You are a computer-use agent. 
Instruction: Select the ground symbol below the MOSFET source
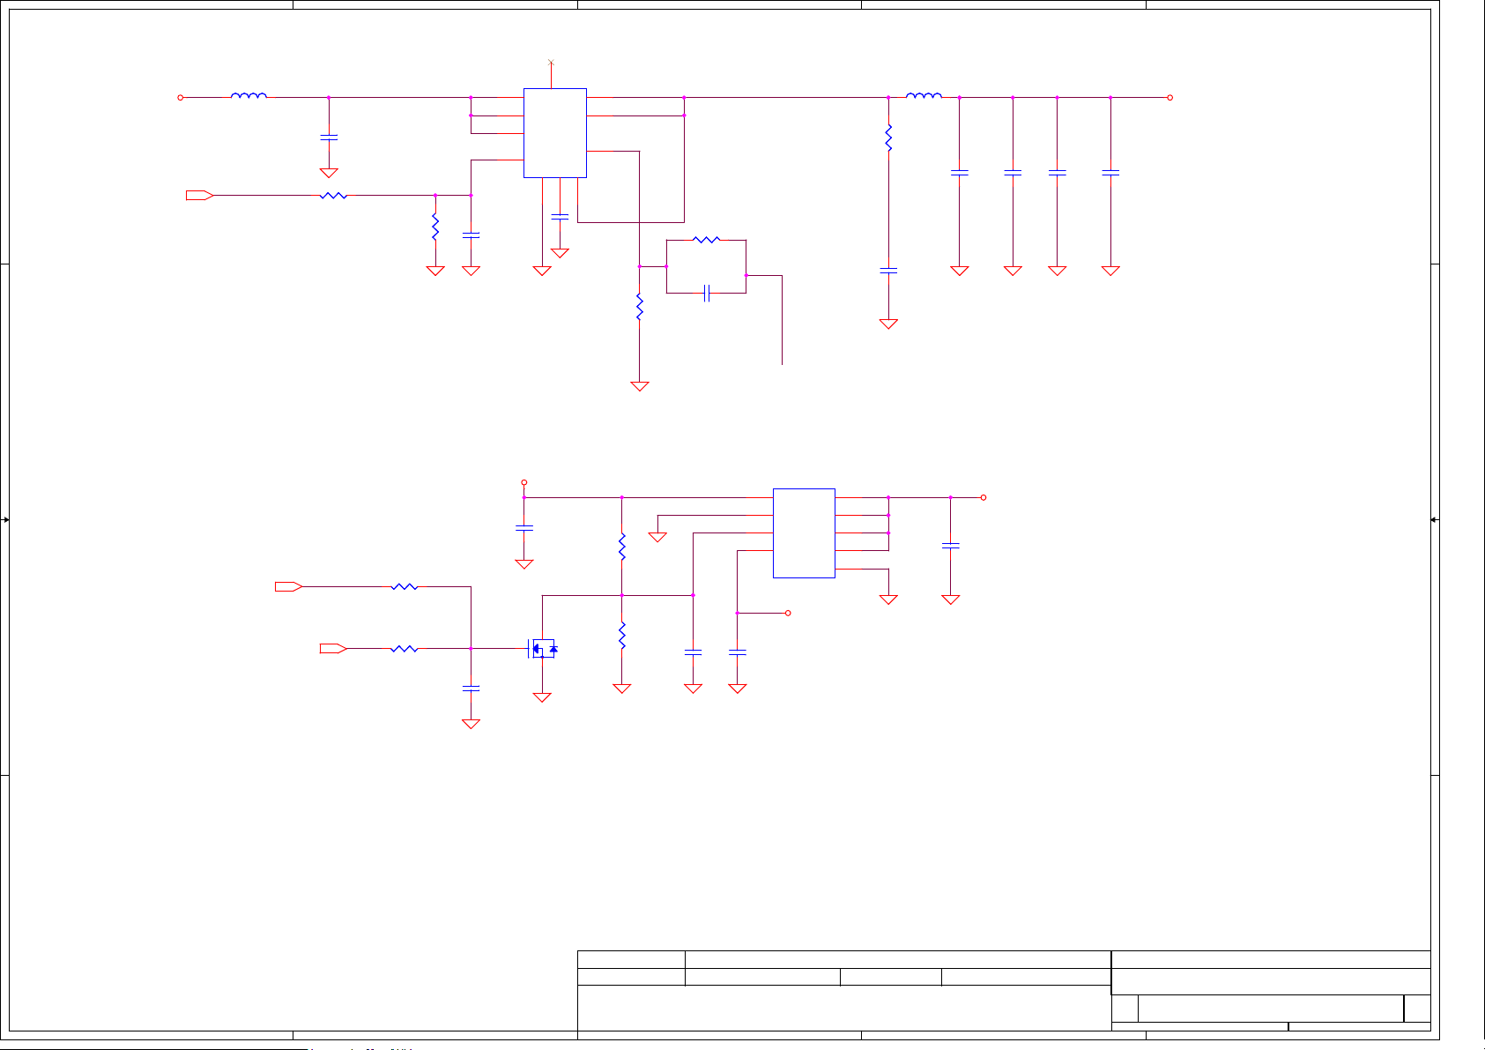coord(542,697)
